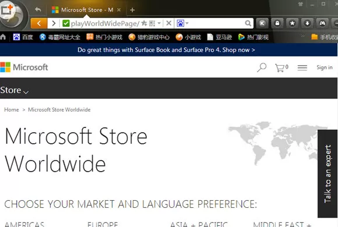This screenshot has height=227, width=338.
Task: Click the Home breadcrumb link
Action: pyautogui.click(x=12, y=109)
